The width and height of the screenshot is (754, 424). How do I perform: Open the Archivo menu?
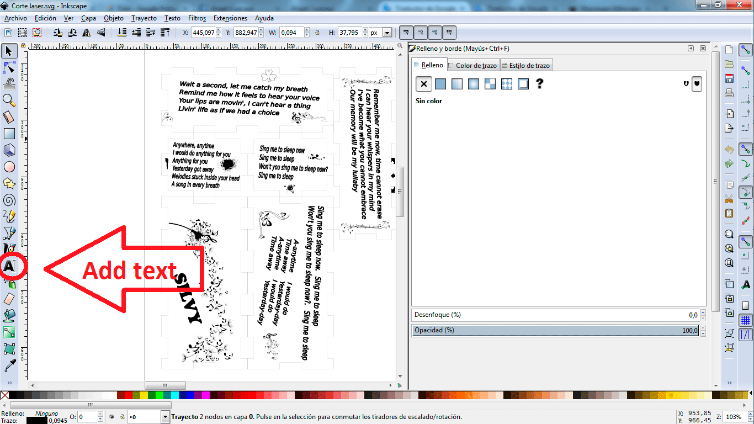click(15, 18)
